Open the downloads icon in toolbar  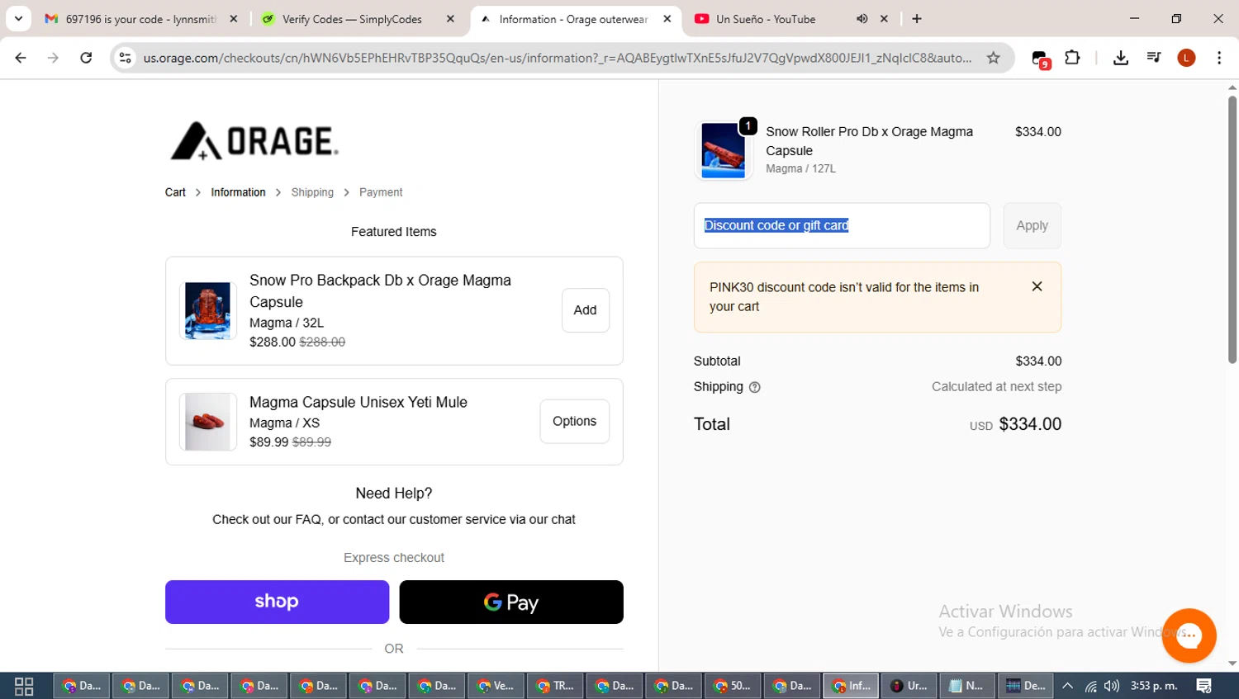[1121, 58]
